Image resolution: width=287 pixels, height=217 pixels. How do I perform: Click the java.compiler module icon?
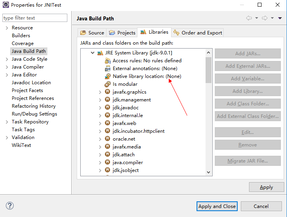pos(107,162)
